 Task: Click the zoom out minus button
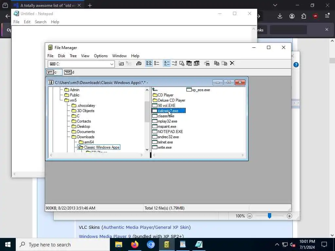250,216
